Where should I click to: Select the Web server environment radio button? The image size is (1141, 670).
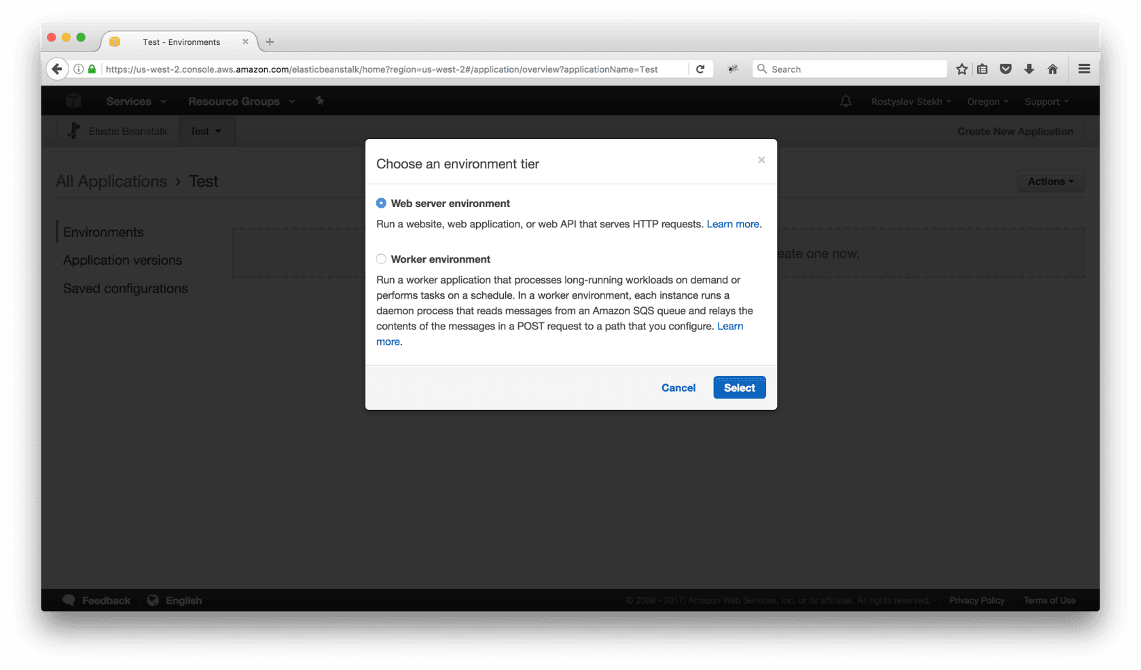click(381, 203)
